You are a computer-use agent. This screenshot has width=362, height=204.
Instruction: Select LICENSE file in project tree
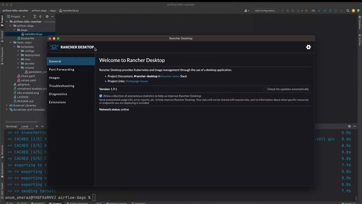point(21,97)
